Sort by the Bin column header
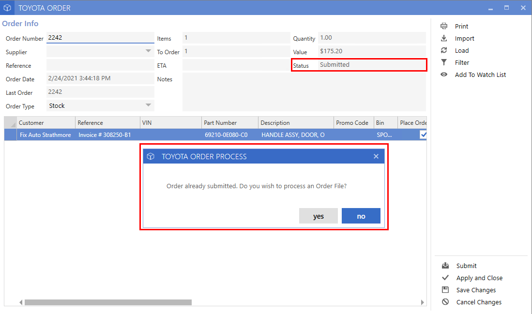This screenshot has width=532, height=314. [385, 123]
